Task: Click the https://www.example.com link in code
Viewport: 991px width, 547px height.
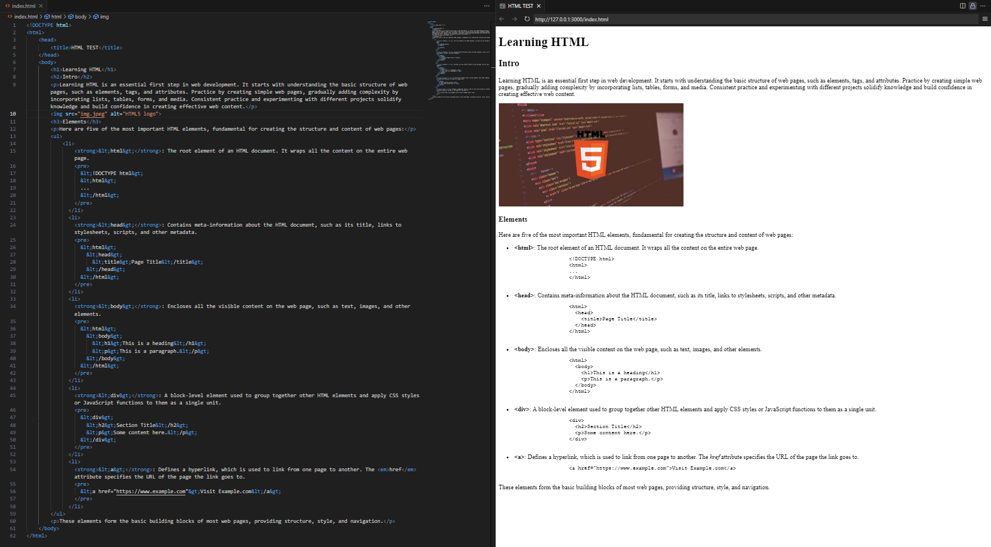Action: [x=151, y=491]
